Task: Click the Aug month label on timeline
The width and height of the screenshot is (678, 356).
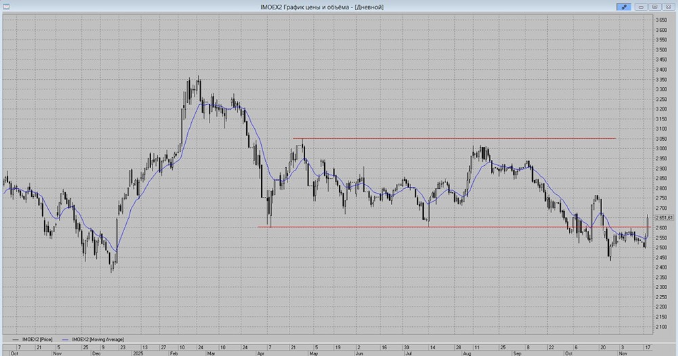Action: pyautogui.click(x=467, y=353)
